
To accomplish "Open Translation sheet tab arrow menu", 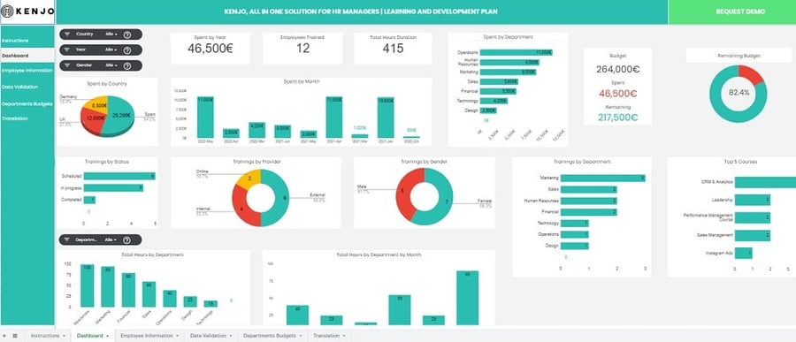I will point(344,336).
